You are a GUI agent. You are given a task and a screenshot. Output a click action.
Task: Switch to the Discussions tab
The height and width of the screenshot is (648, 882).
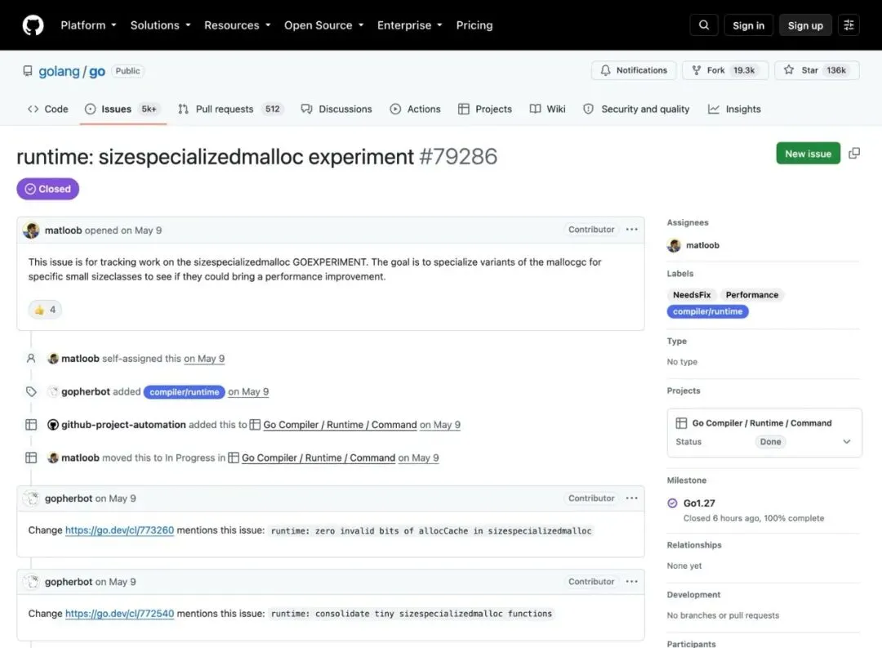click(x=336, y=109)
